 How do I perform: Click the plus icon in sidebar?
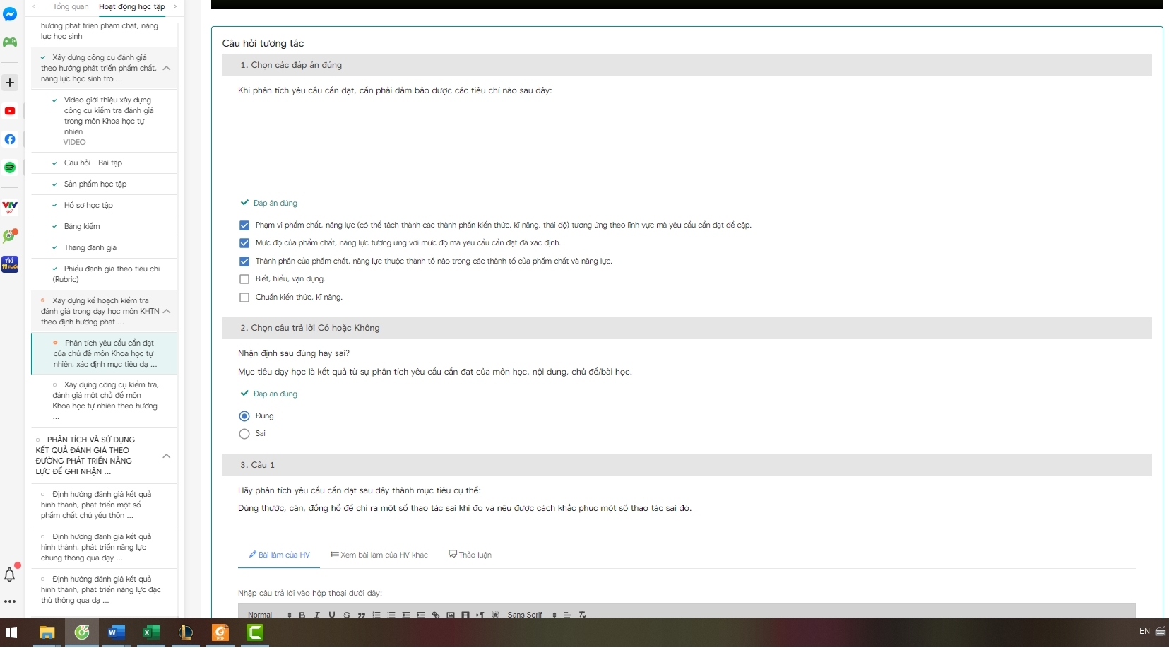pyautogui.click(x=10, y=83)
